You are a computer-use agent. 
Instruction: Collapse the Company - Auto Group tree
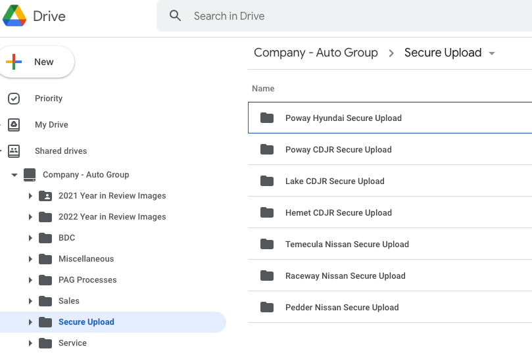[14, 175]
